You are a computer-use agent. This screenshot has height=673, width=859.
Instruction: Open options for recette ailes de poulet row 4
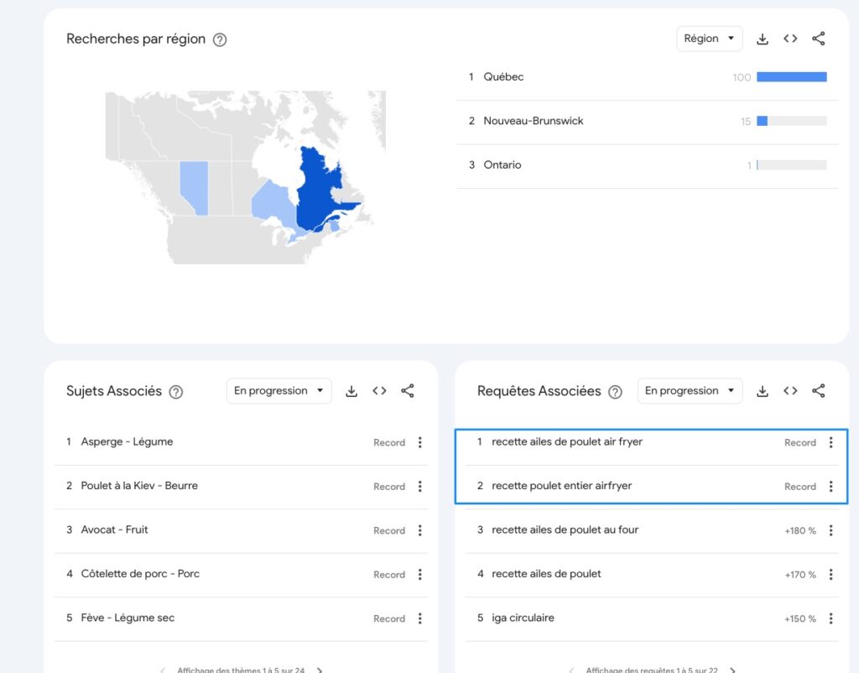pos(831,574)
